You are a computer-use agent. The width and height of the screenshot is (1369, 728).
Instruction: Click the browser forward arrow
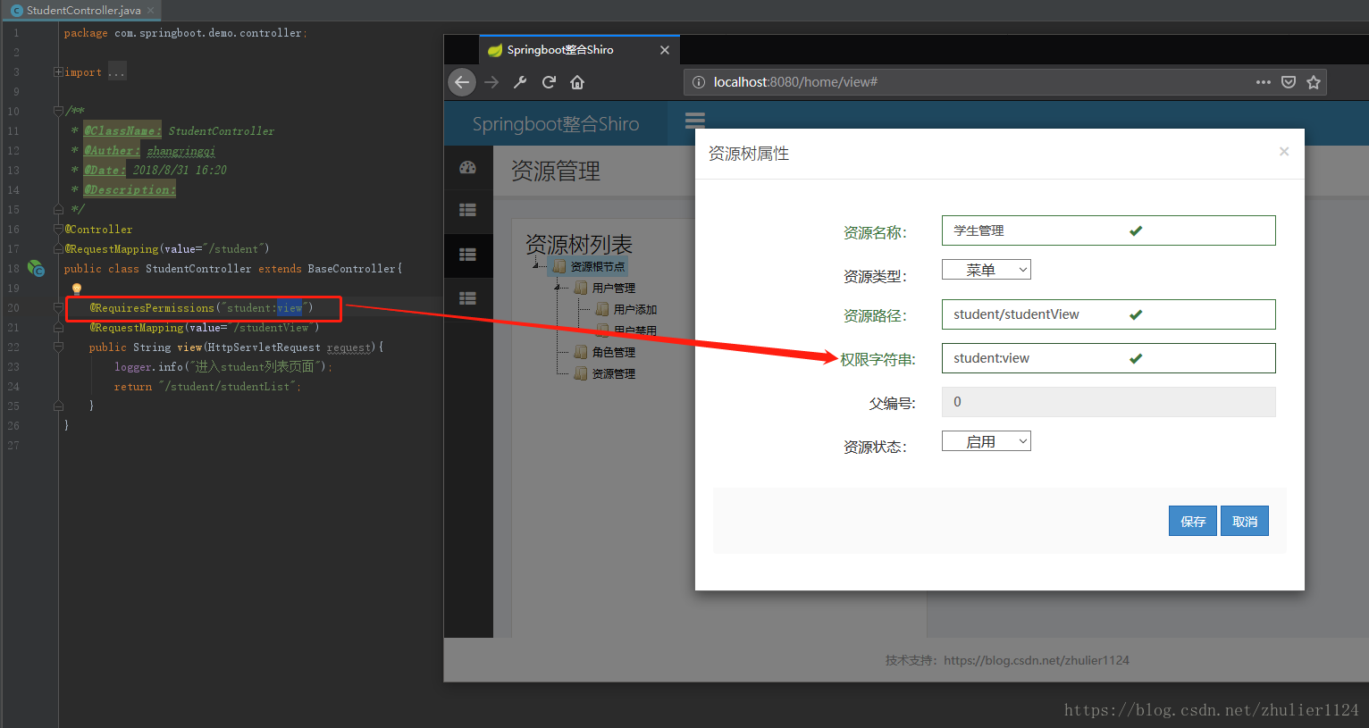(491, 82)
